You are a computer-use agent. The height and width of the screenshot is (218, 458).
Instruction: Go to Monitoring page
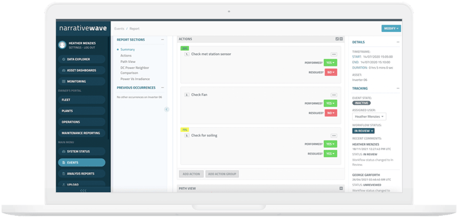[81, 81]
